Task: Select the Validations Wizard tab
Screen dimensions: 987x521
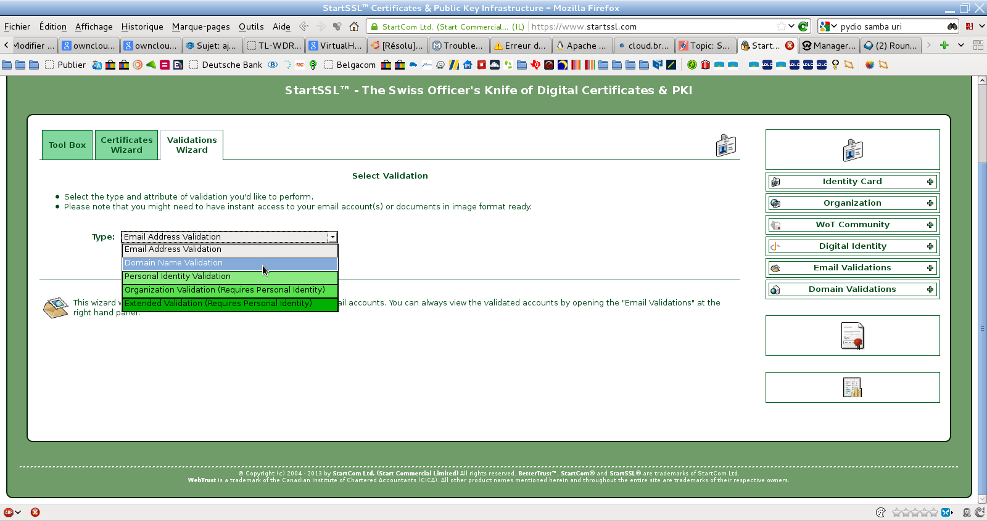Action: (x=192, y=145)
